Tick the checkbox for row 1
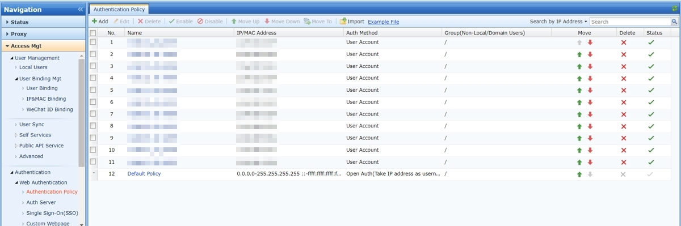Screen dimensions: 681x226 (93, 42)
